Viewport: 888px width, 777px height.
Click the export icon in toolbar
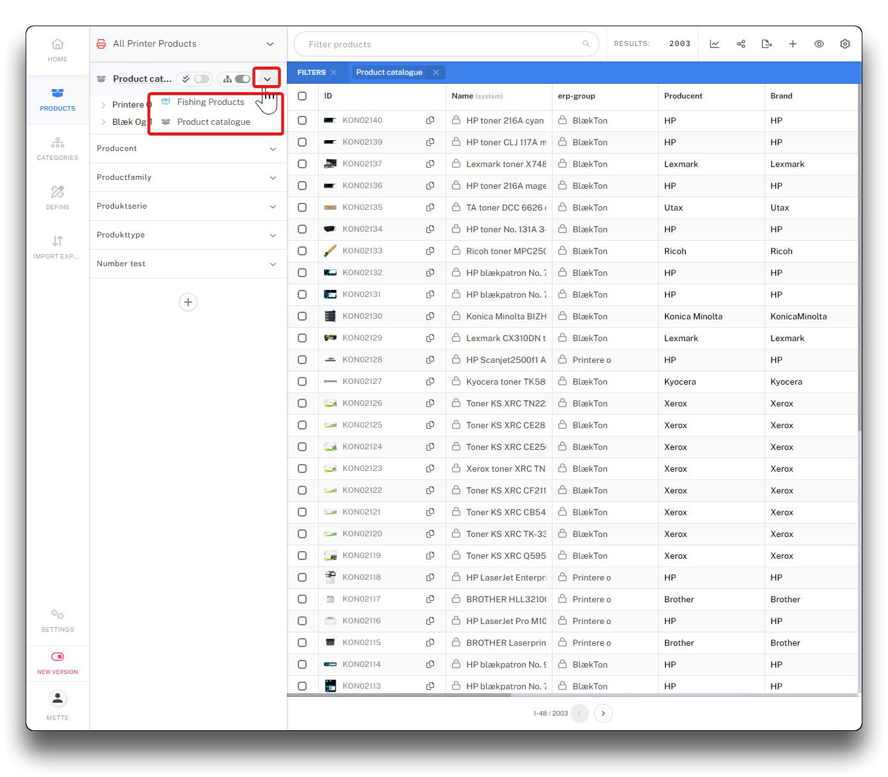[766, 44]
